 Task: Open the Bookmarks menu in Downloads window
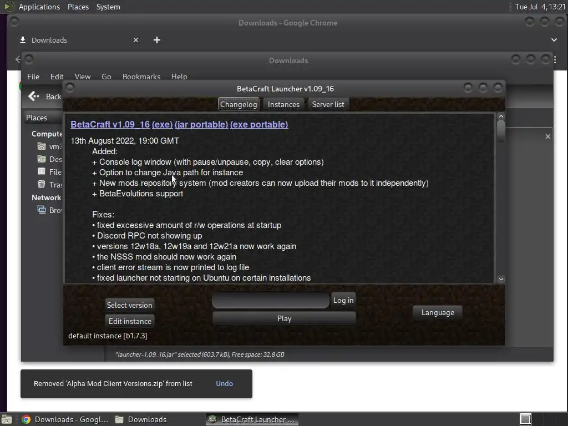[x=141, y=77]
